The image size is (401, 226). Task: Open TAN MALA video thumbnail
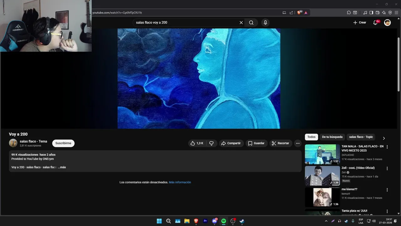pyautogui.click(x=322, y=154)
